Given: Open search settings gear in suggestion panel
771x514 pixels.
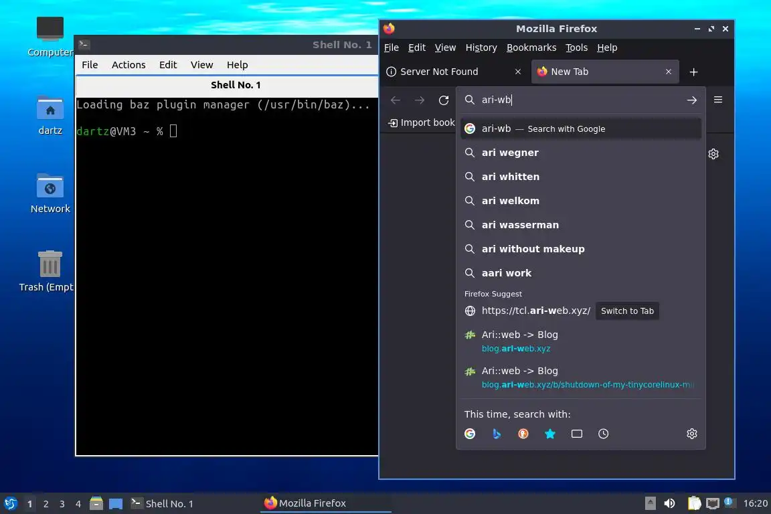Looking at the screenshot, I should 692,434.
